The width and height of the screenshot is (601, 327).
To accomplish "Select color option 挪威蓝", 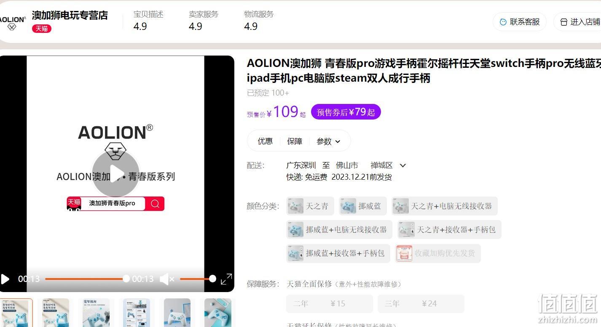I will (362, 206).
